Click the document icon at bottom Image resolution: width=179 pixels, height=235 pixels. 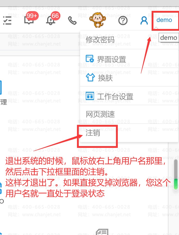click(102, 232)
